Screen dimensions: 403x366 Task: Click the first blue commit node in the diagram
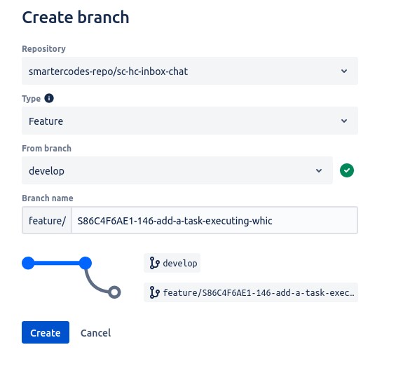point(28,263)
